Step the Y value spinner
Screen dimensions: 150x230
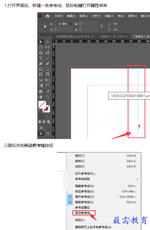[x=55, y=30]
